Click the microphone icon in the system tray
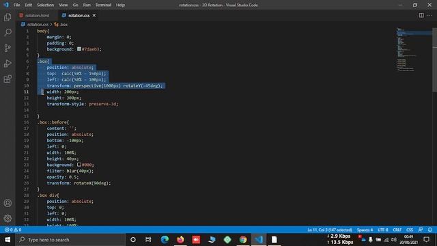 click(x=370, y=240)
